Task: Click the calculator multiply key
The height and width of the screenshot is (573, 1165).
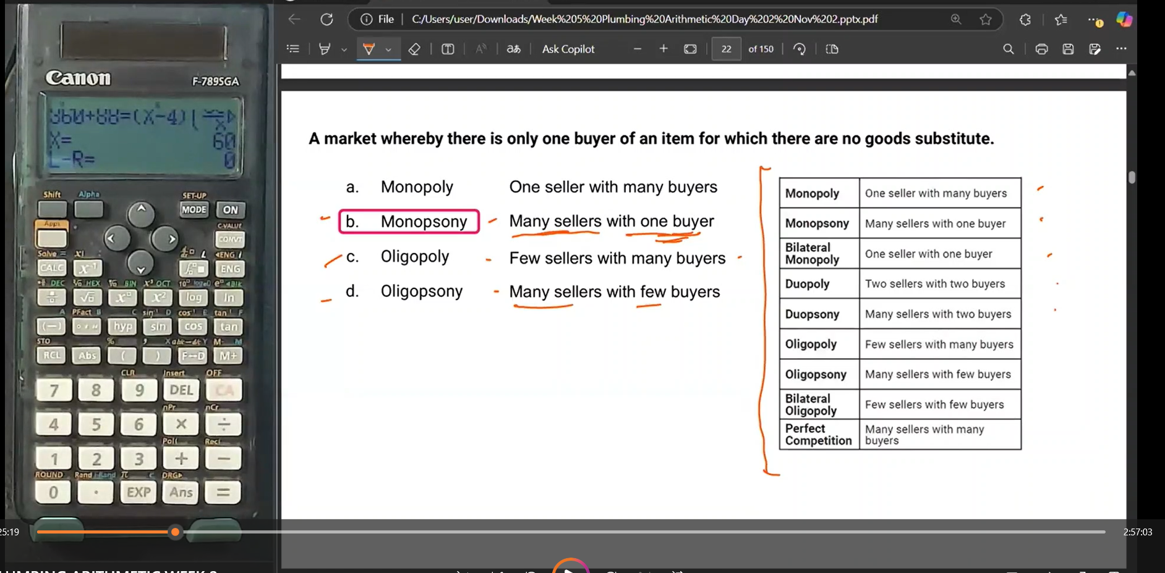Action: coord(181,424)
